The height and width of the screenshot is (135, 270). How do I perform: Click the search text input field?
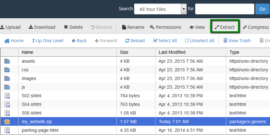click(x=225, y=9)
